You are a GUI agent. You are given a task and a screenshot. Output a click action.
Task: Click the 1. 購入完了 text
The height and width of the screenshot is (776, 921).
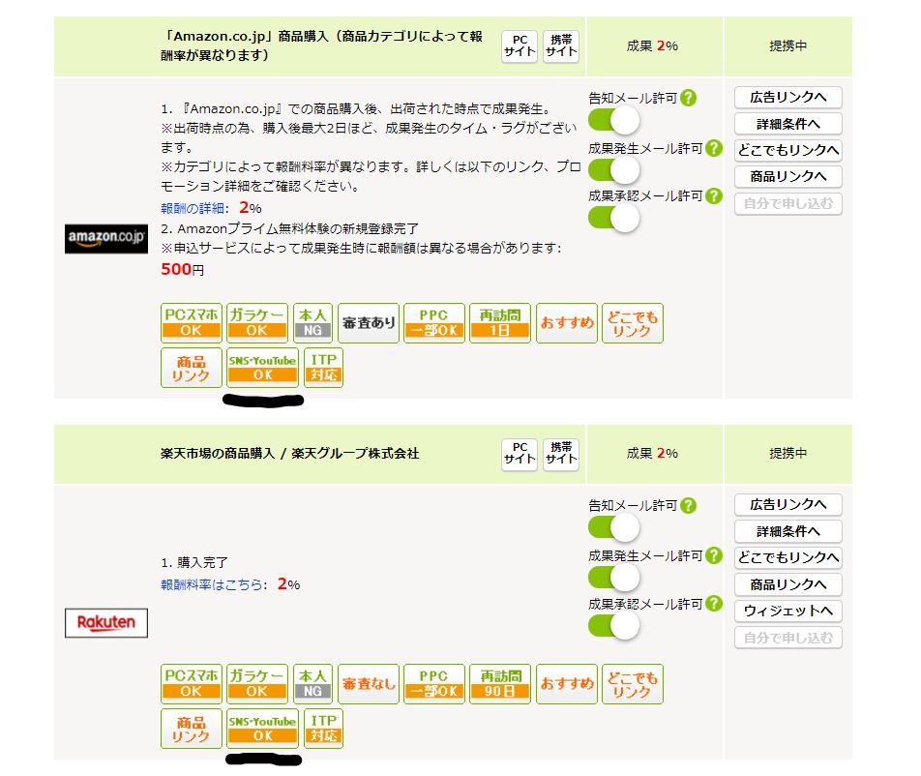pos(194,563)
